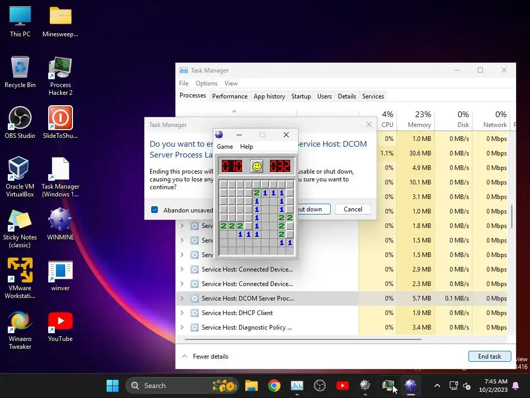This screenshot has width=530, height=398.
Task: Select the Task Manager (Windows 1...) desktop shortcut
Action: (60, 177)
